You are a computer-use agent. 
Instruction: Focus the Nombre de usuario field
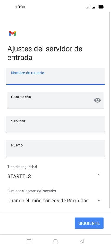(x=55, y=76)
